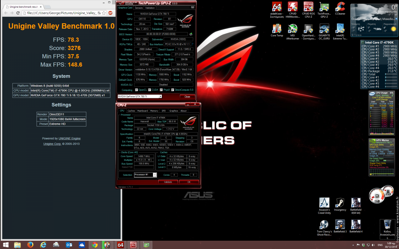Toggle the CUDA checkbox in GPU-Z

[149, 90]
